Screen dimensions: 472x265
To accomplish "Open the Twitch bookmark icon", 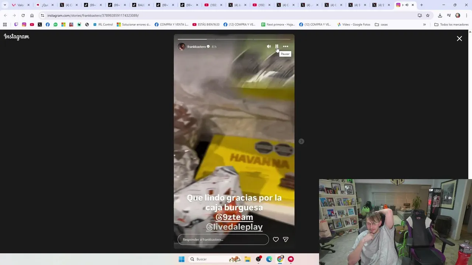I will [x=16, y=25].
